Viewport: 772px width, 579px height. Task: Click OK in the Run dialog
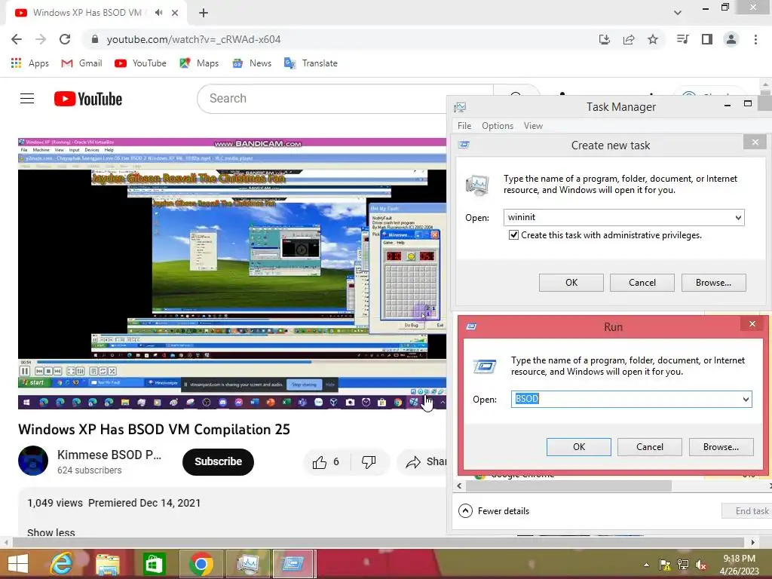(579, 447)
